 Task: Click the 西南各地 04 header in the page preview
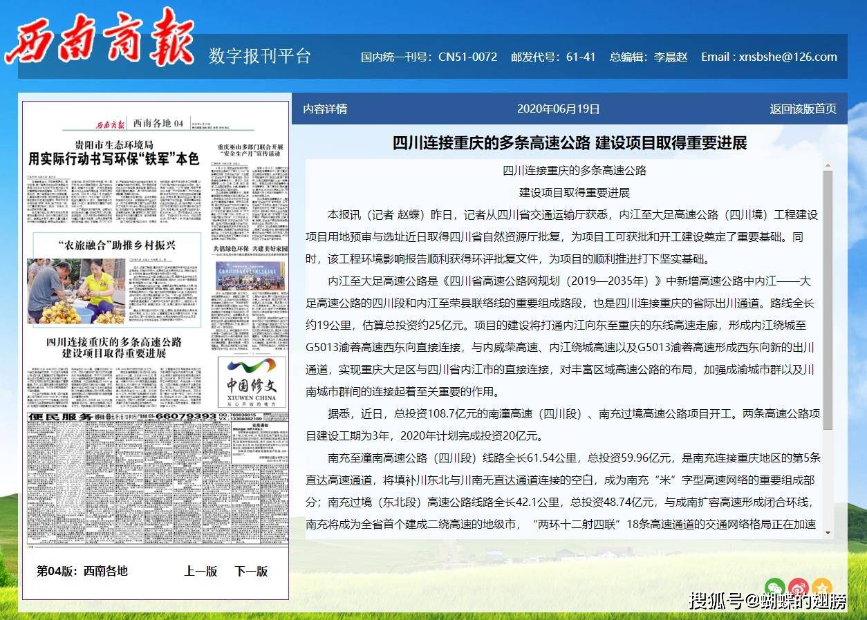point(158,124)
